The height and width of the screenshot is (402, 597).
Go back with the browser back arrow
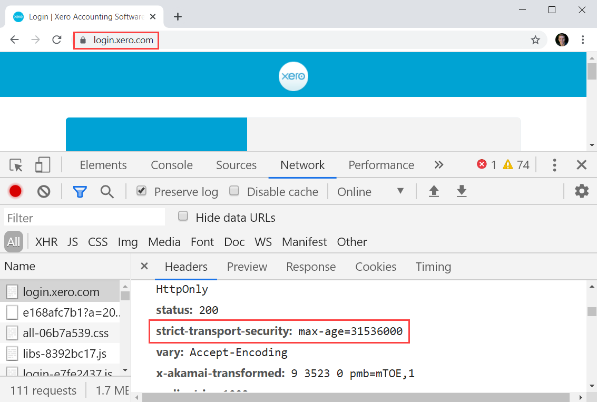pyautogui.click(x=14, y=40)
